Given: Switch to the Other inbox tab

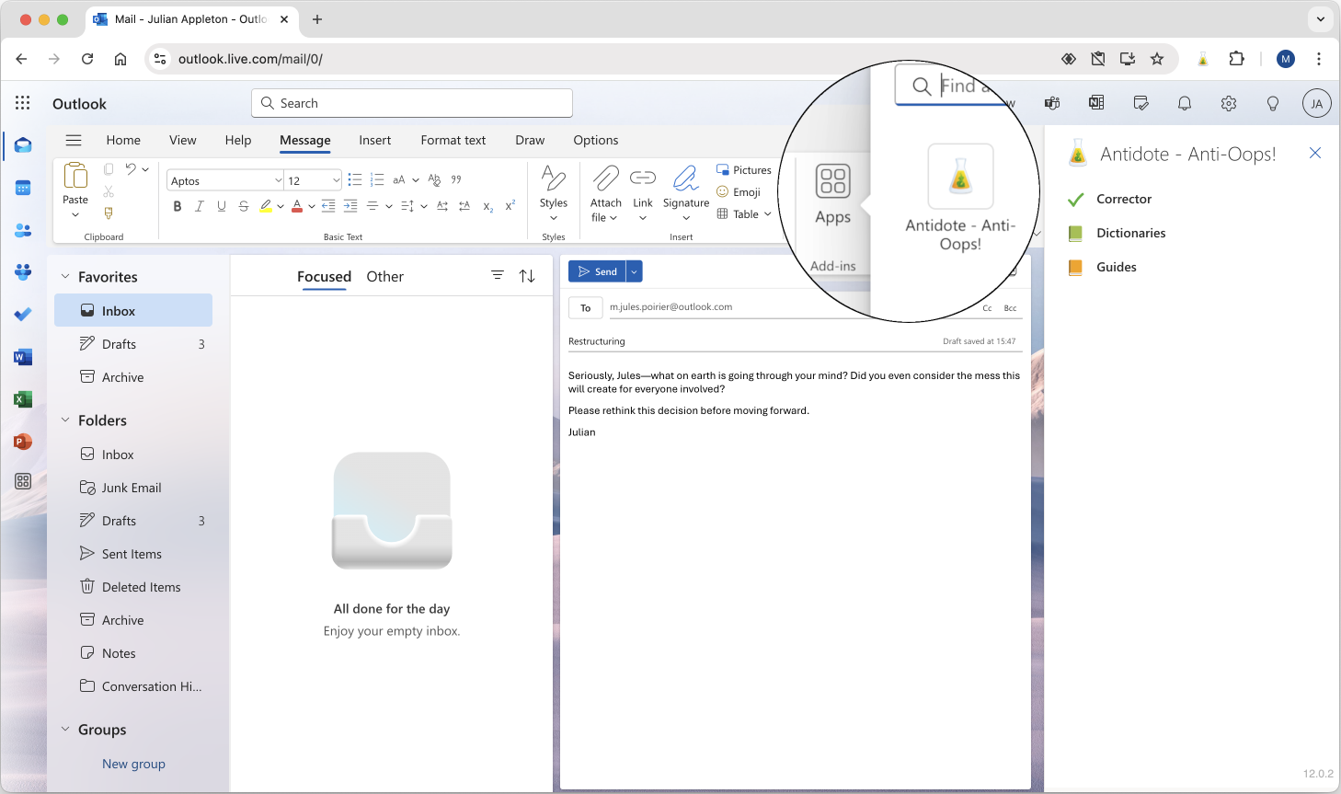Looking at the screenshot, I should (x=384, y=277).
